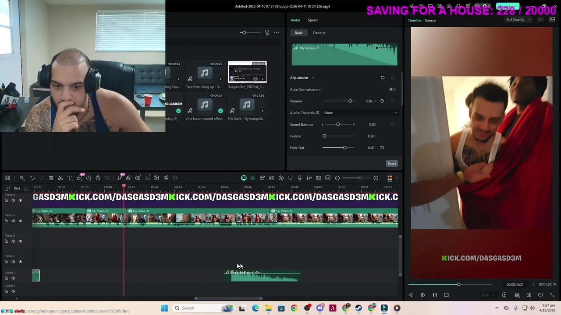Reset the Fade Out value
This screenshot has width=561, height=315.
pyautogui.click(x=382, y=148)
